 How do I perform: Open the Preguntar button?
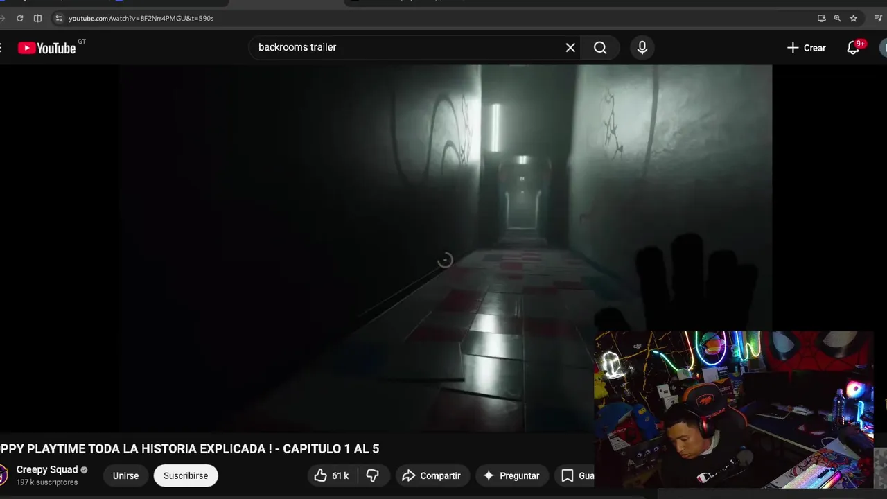511,475
